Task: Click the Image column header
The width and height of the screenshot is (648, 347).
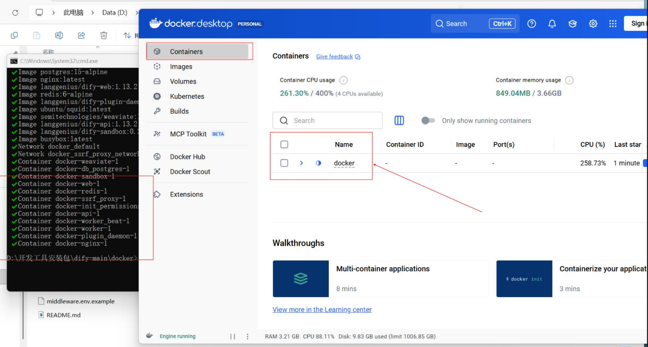Action: (465, 144)
